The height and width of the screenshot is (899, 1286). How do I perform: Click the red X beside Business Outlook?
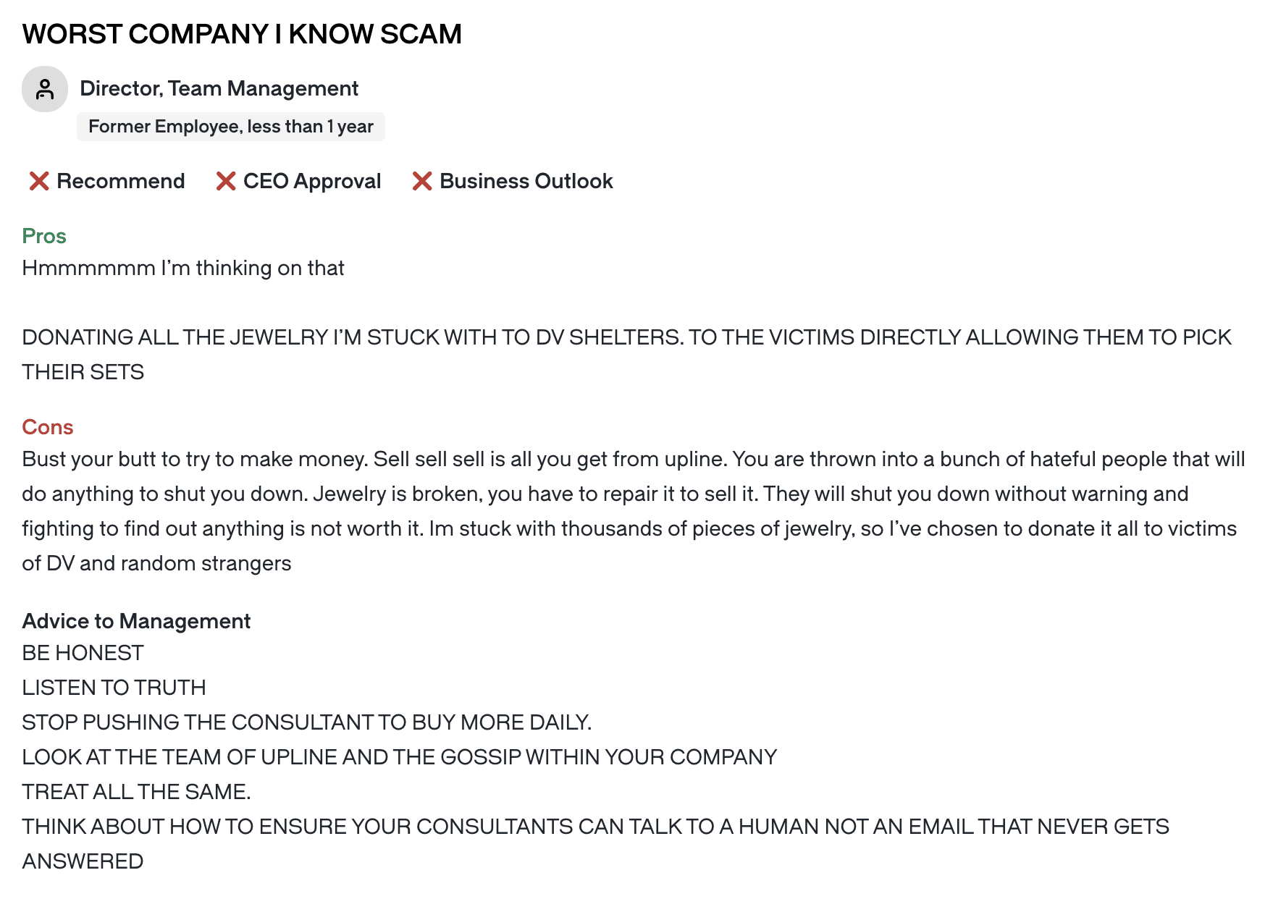click(422, 181)
